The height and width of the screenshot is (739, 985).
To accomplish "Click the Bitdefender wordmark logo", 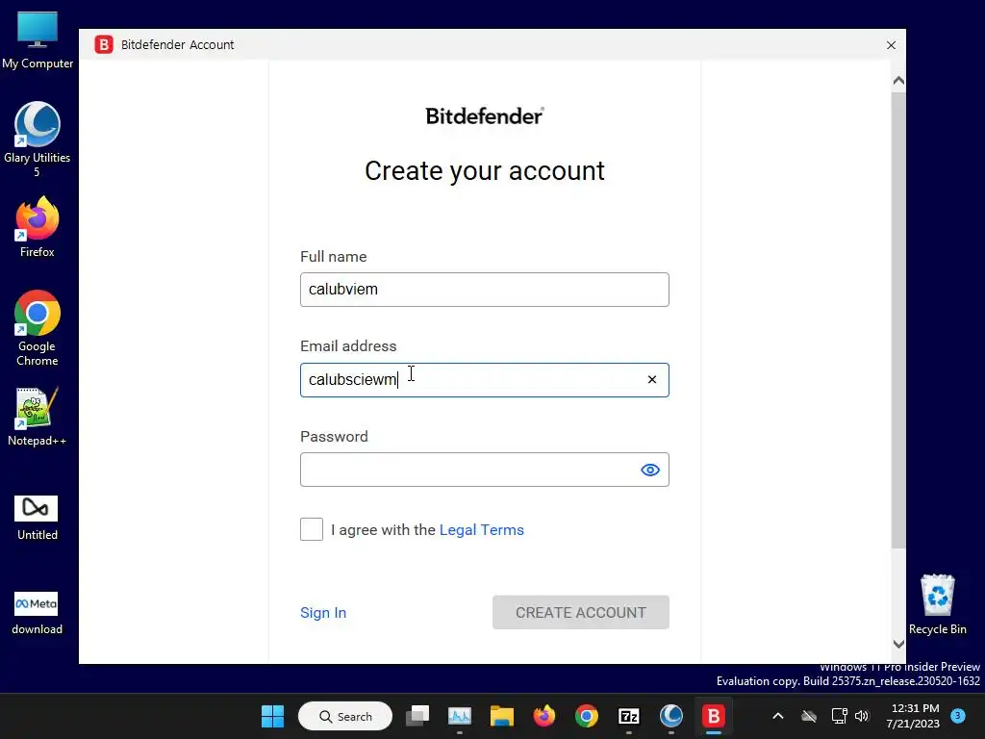I will (x=485, y=116).
